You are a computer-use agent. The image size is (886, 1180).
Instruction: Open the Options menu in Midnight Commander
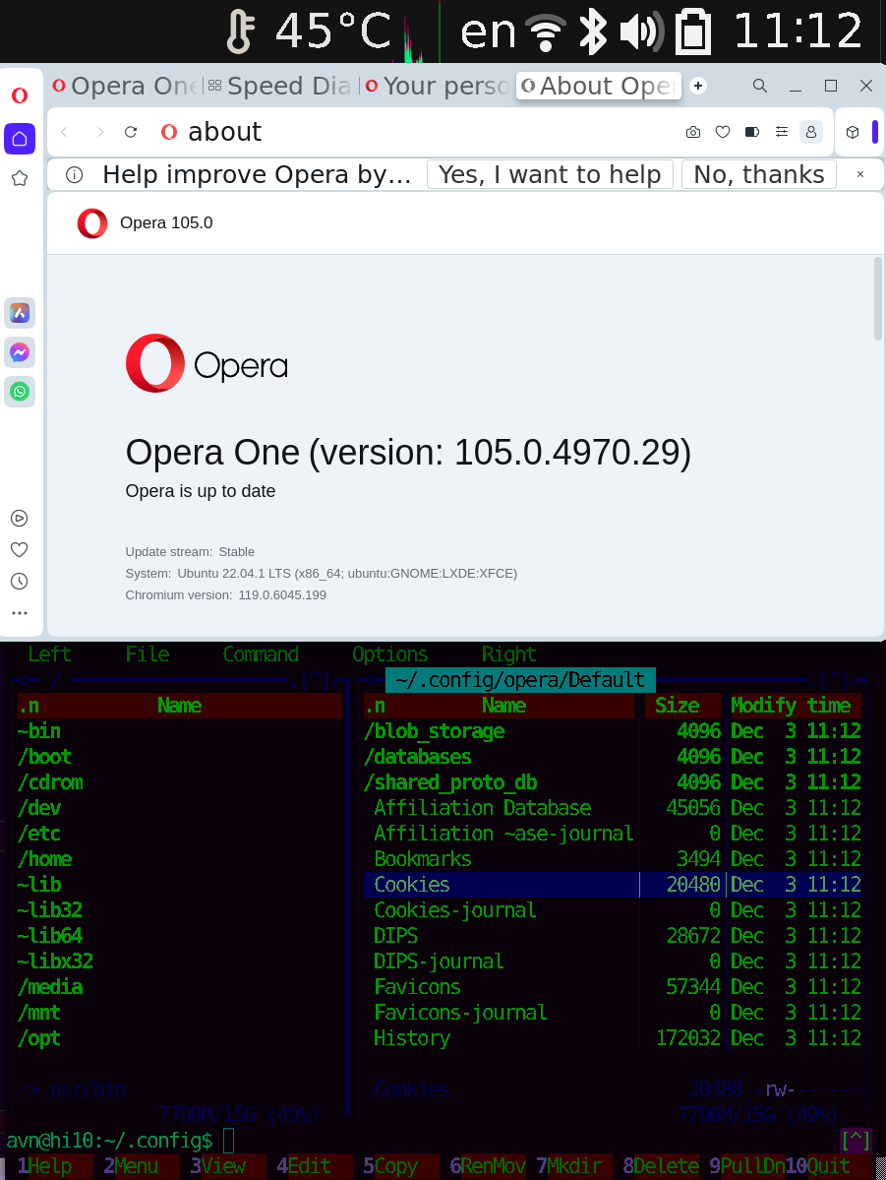click(390, 653)
